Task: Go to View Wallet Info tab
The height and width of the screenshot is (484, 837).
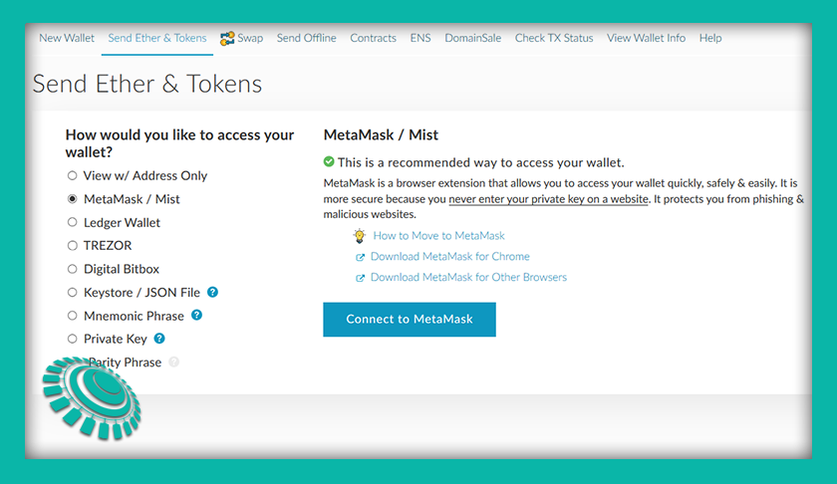Action: (646, 38)
